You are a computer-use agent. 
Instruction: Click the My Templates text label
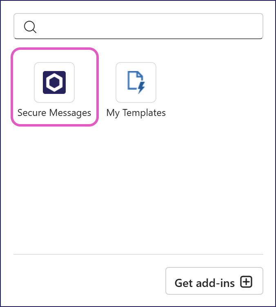(x=136, y=113)
